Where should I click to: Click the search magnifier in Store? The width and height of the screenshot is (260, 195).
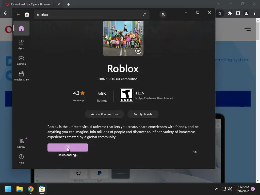click(x=144, y=14)
